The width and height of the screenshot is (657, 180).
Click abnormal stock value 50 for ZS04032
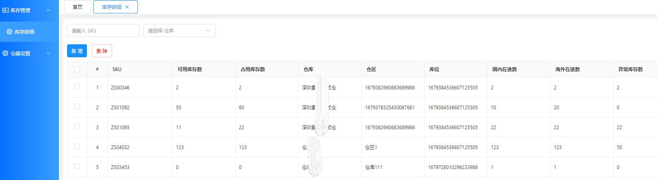620,147
